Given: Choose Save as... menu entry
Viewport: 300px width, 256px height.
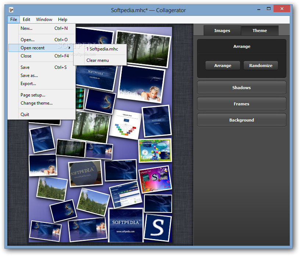Looking at the screenshot, I should (x=42, y=76).
